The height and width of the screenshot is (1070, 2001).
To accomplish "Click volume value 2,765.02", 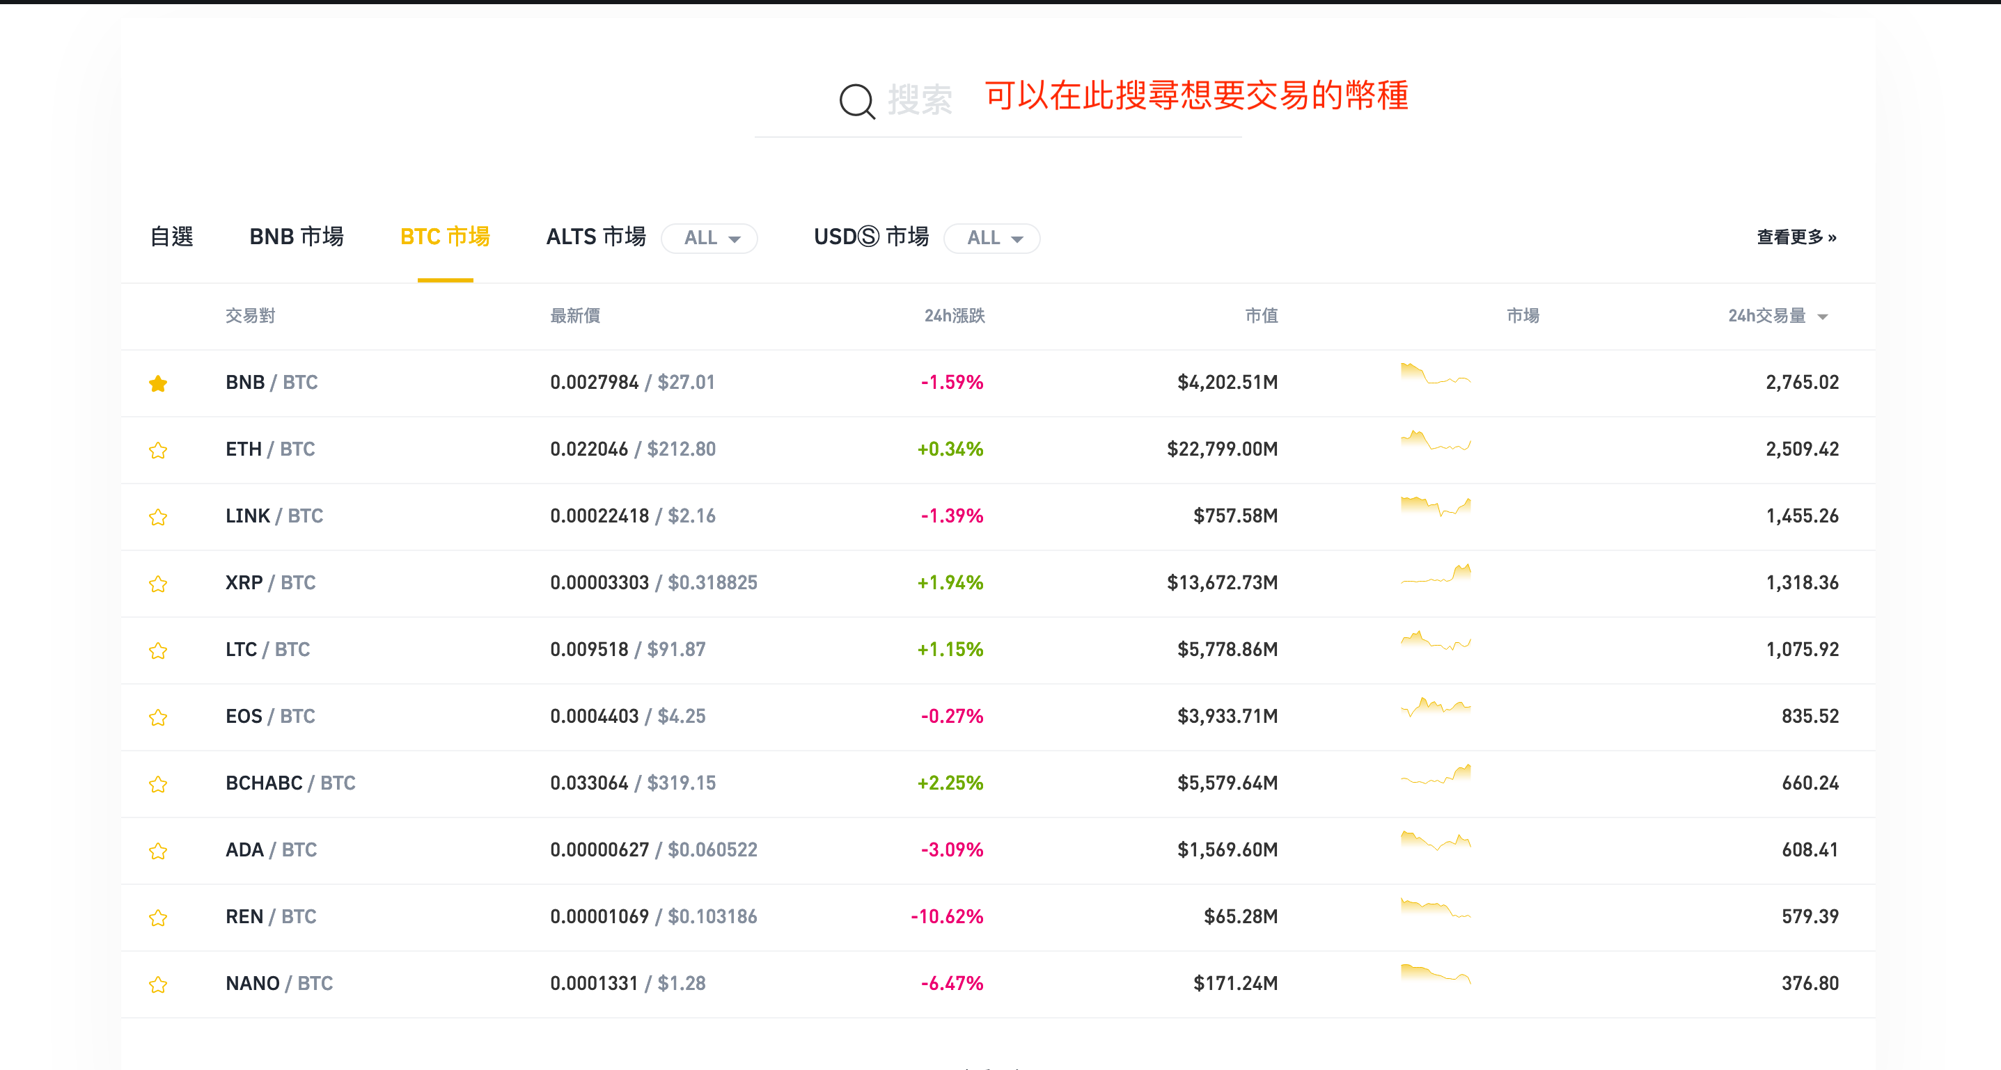I will pyautogui.click(x=1802, y=383).
